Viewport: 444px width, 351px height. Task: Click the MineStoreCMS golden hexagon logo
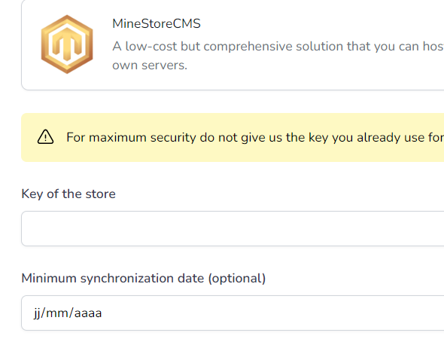67,44
